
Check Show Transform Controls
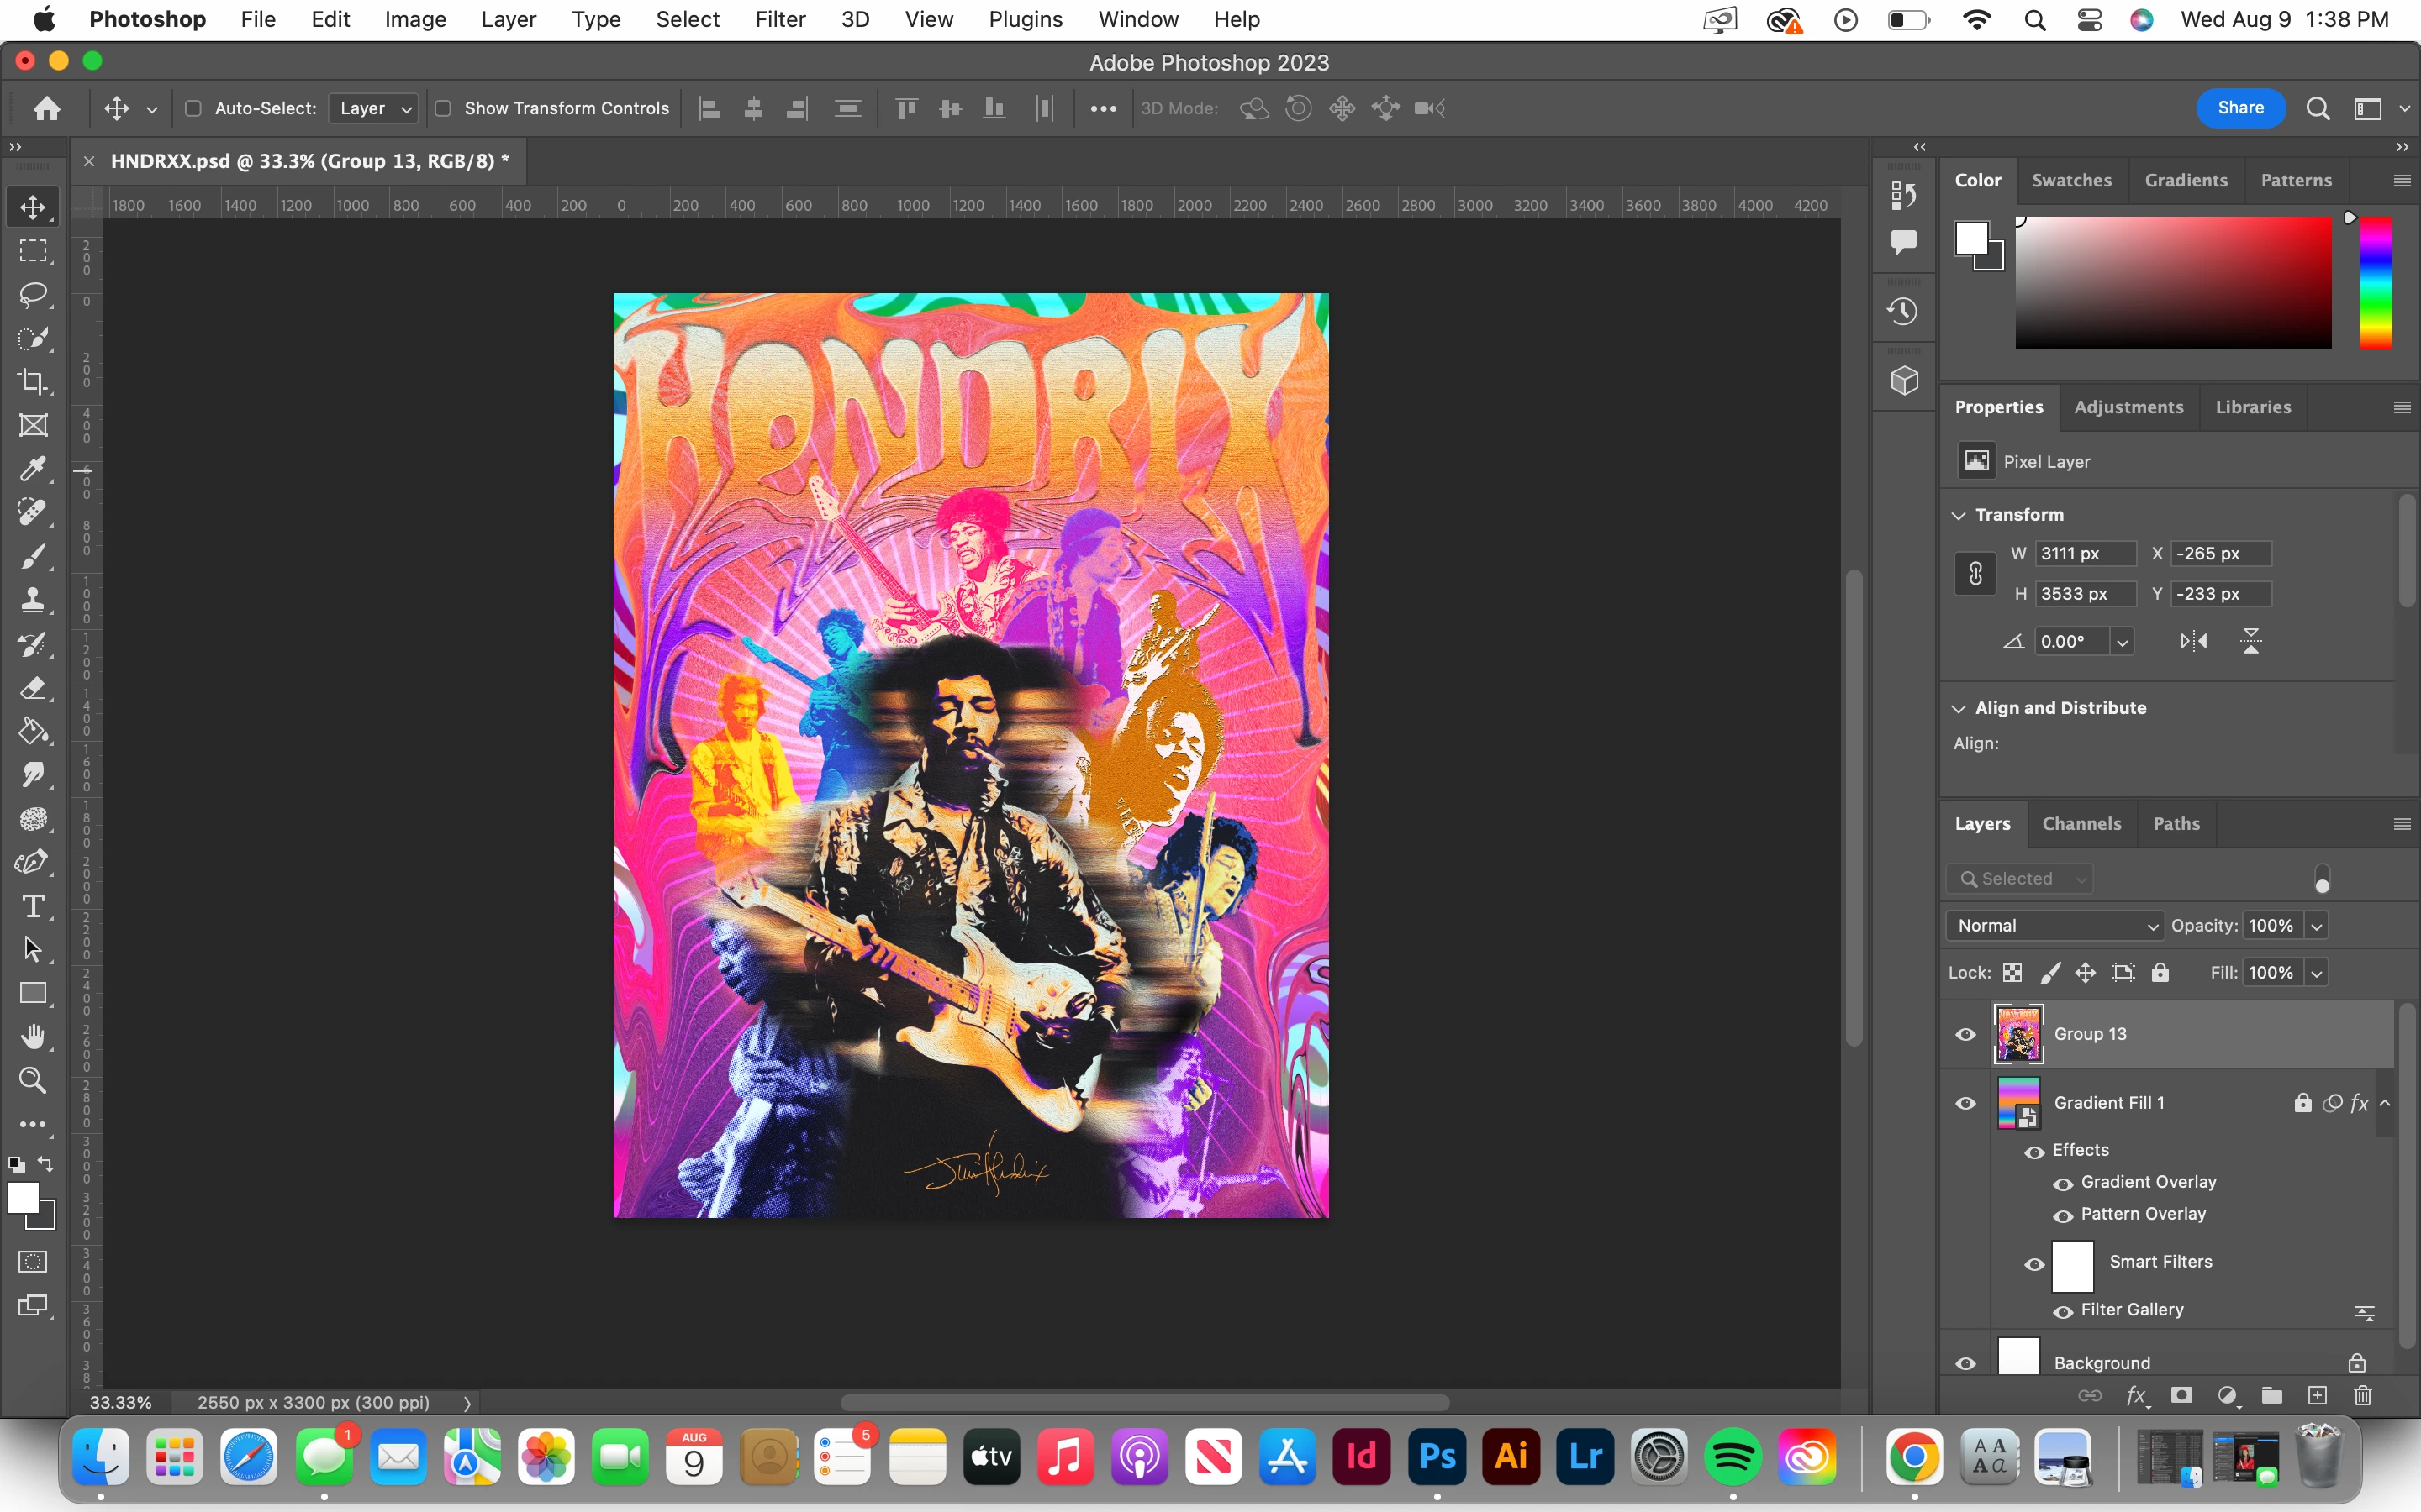443,108
